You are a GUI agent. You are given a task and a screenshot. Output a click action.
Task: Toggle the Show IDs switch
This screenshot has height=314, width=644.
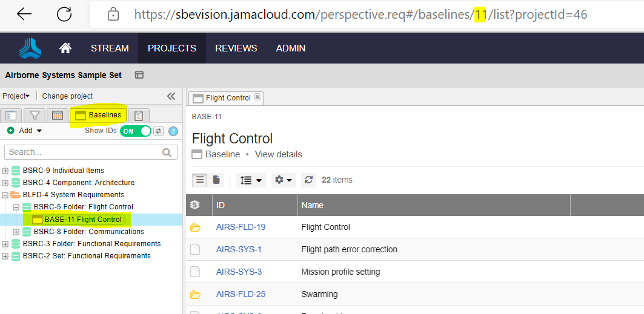point(135,131)
